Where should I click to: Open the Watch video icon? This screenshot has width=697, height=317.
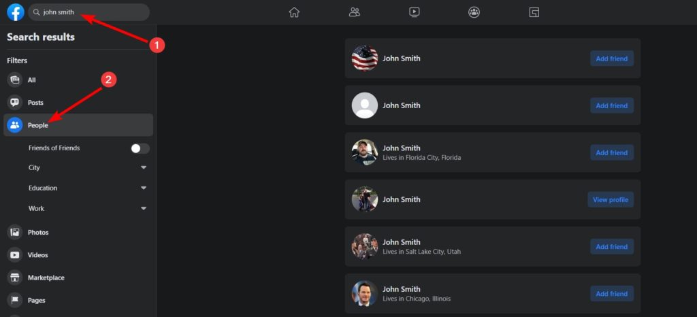pyautogui.click(x=414, y=12)
